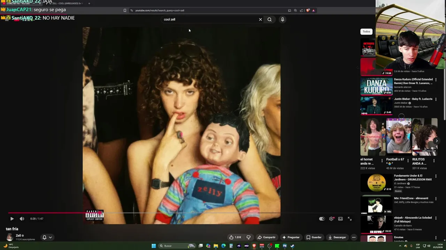Screen dimensions: 446x250
Task: Open the 'RULITOS ANDA A' Short
Action: click(x=425, y=137)
